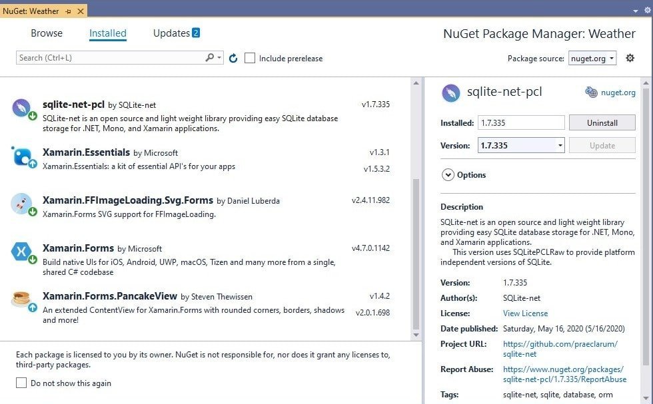Click FFImageLoading.Svg.Forms version v2.4.11.982

click(x=370, y=200)
